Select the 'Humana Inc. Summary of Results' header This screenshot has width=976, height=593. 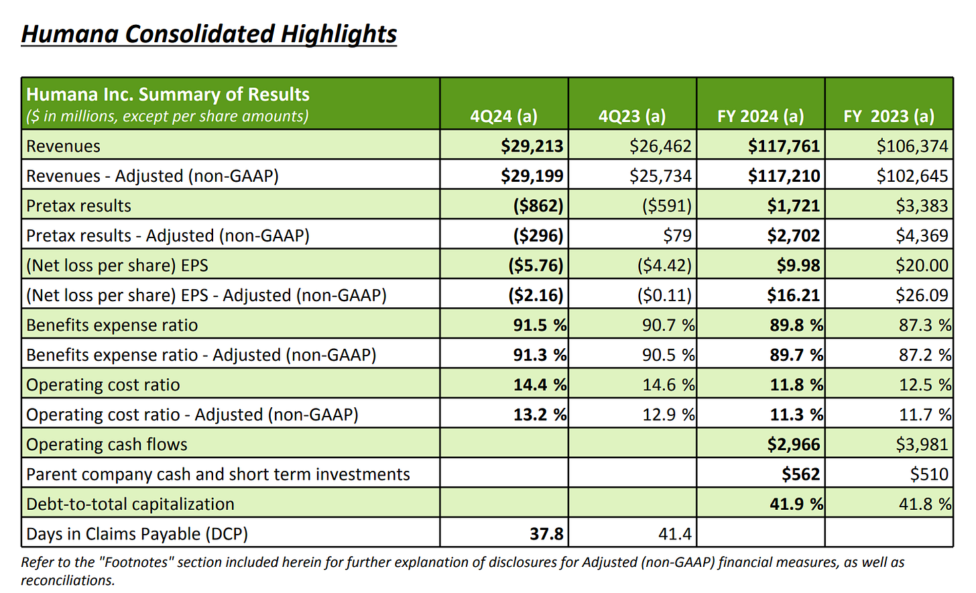(168, 95)
